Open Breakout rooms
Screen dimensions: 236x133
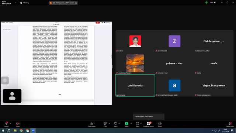[x=149, y=124]
